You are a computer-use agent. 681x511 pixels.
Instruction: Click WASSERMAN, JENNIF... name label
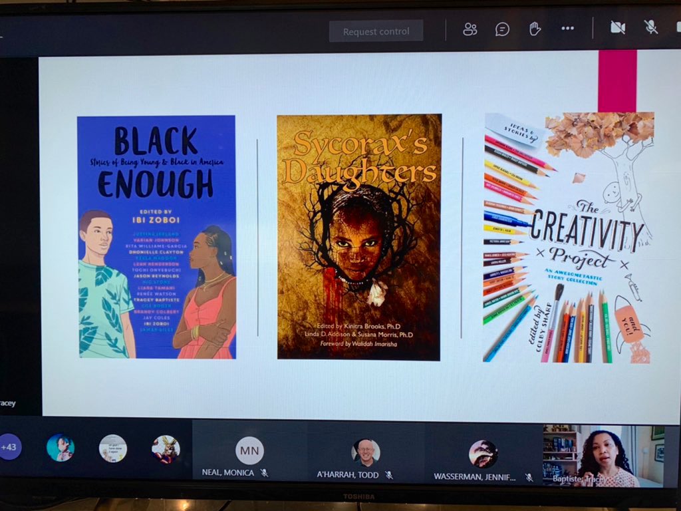coord(475,476)
